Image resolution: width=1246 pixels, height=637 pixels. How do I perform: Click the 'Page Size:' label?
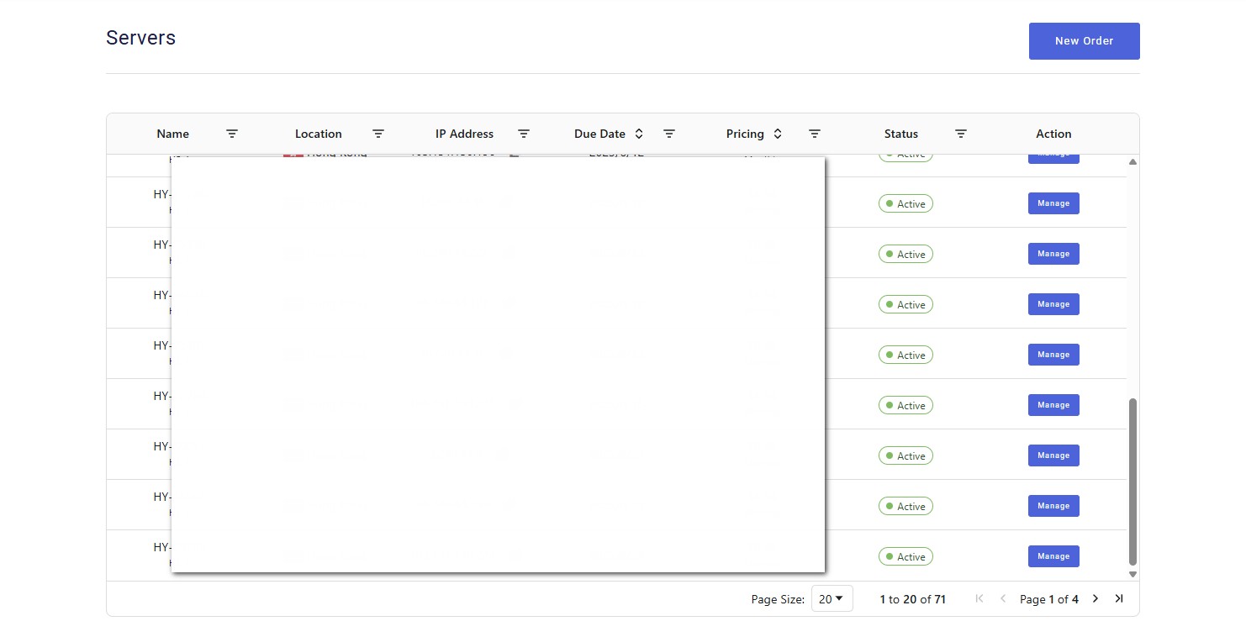tap(778, 599)
